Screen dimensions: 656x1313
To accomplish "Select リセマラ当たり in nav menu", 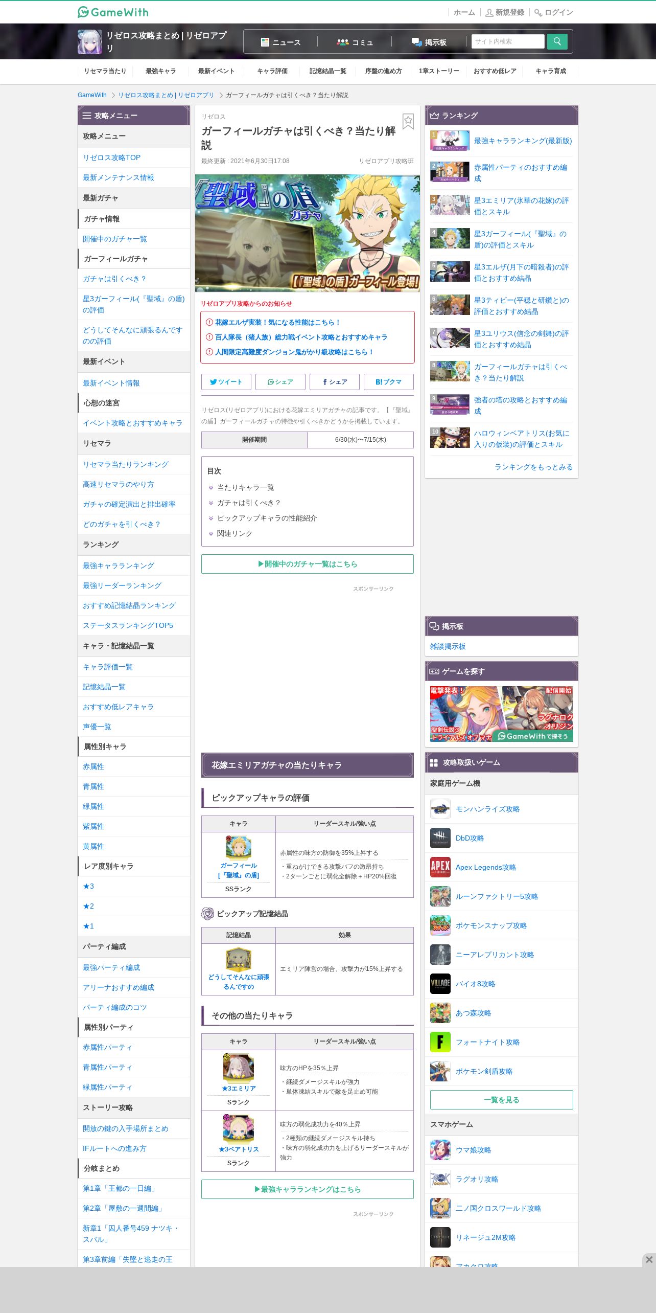I will 105,71.
